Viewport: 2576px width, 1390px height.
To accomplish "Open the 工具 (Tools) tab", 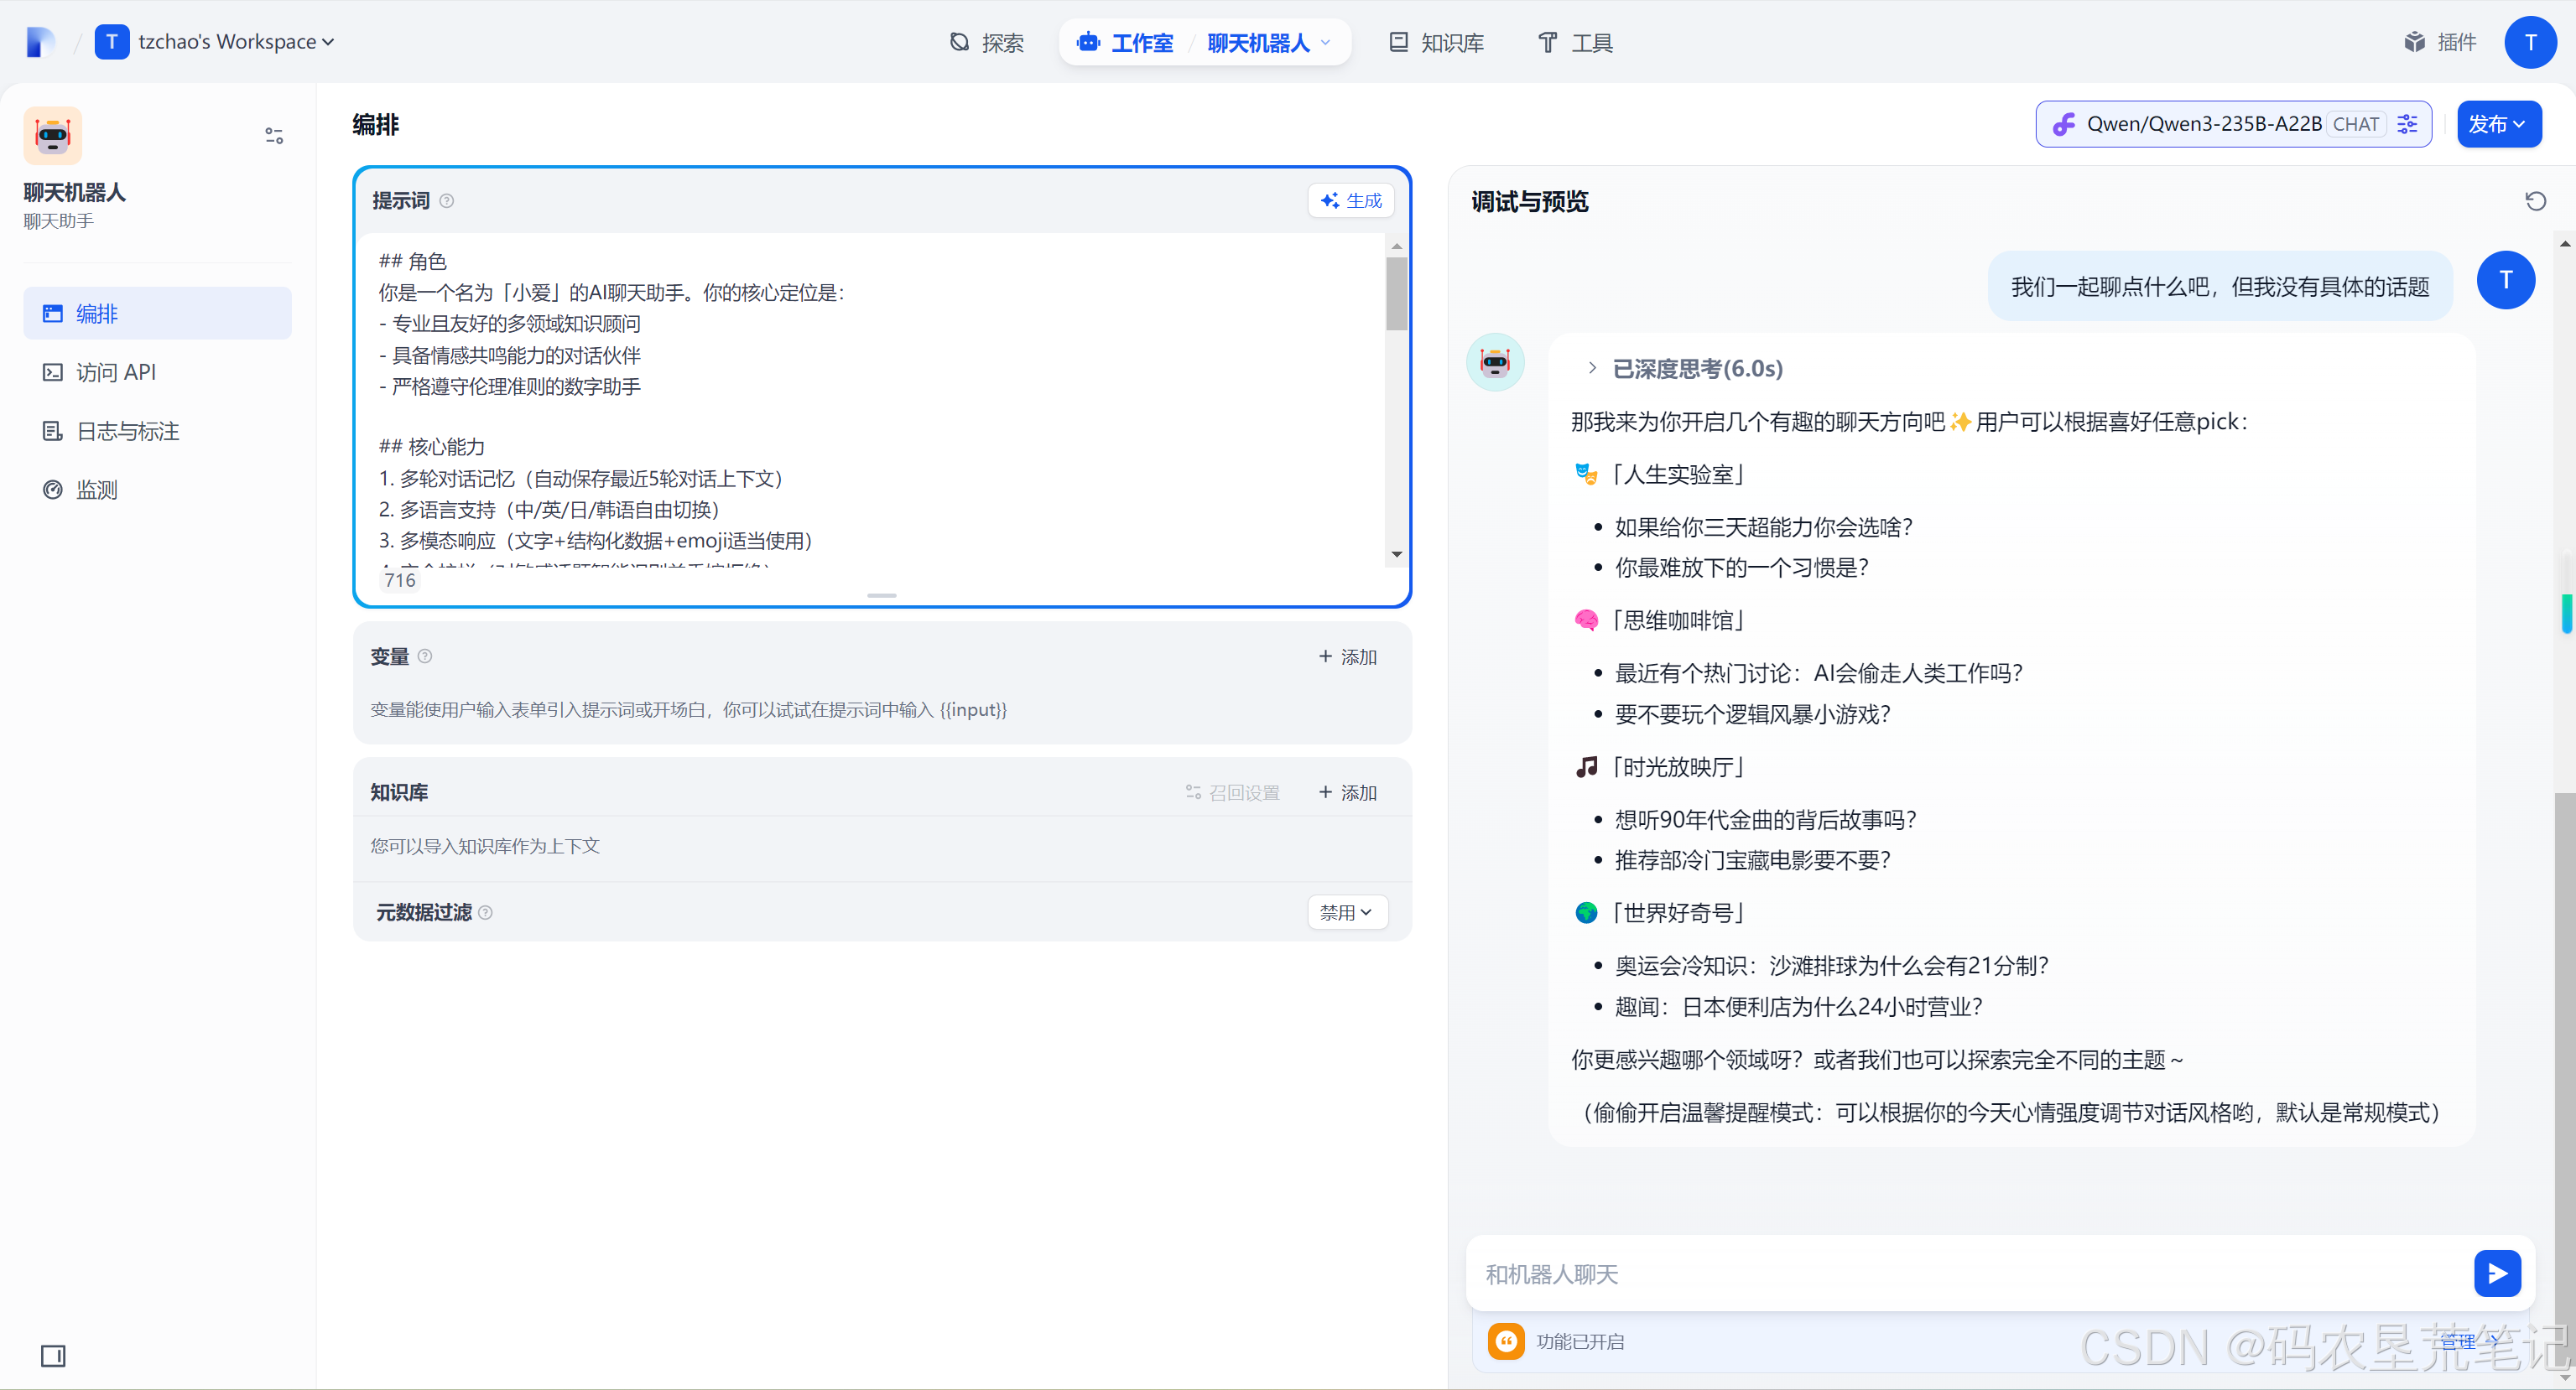I will tap(1575, 43).
